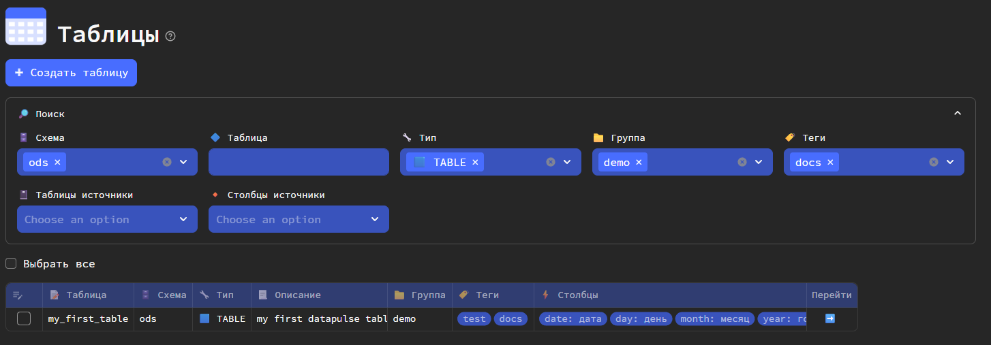Viewport: 991px width, 345px height.
Task: Click the TABLE type cell in the row
Action: [222, 318]
